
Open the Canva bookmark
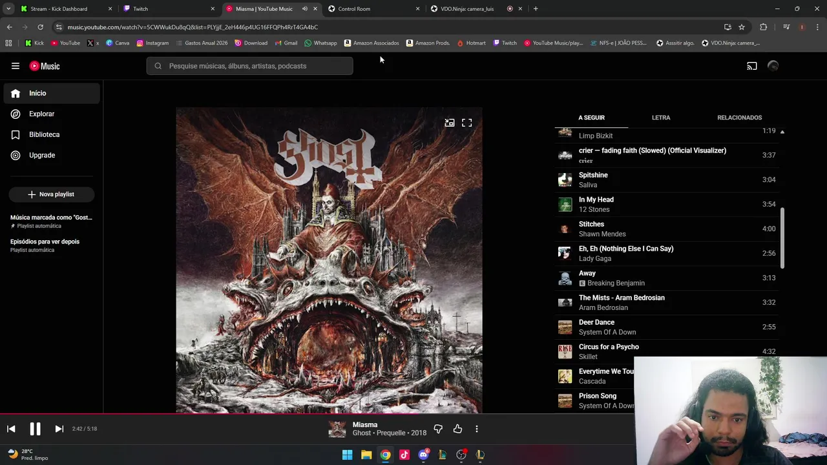coord(118,43)
